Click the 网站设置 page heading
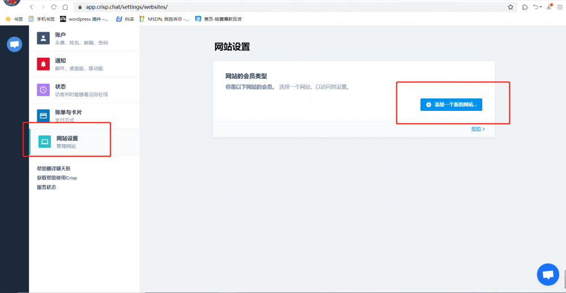566x293 pixels. (232, 47)
